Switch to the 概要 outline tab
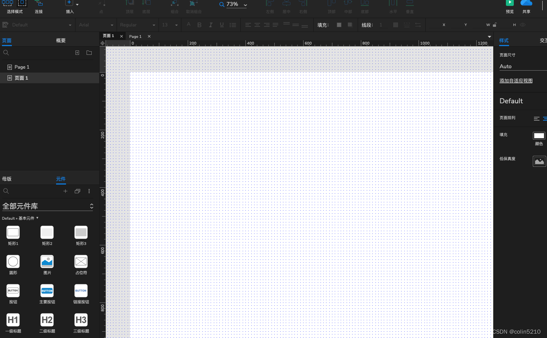Viewport: 547px width, 338px height. (x=61, y=40)
